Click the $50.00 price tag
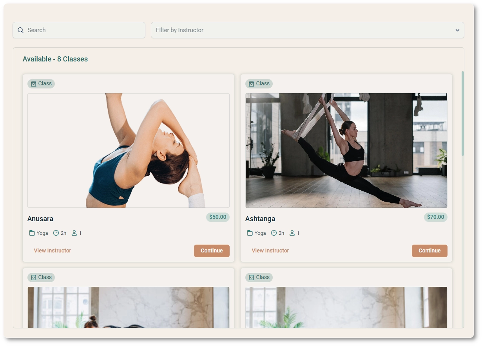 218,217
